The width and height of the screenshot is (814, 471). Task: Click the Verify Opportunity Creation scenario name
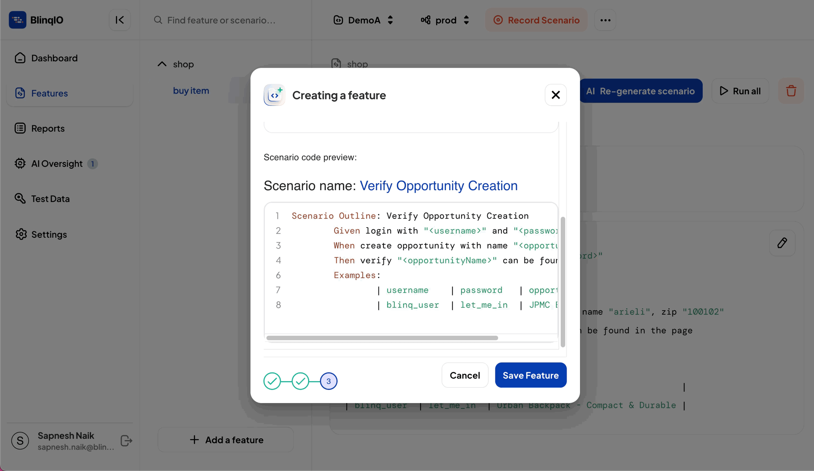click(438, 186)
